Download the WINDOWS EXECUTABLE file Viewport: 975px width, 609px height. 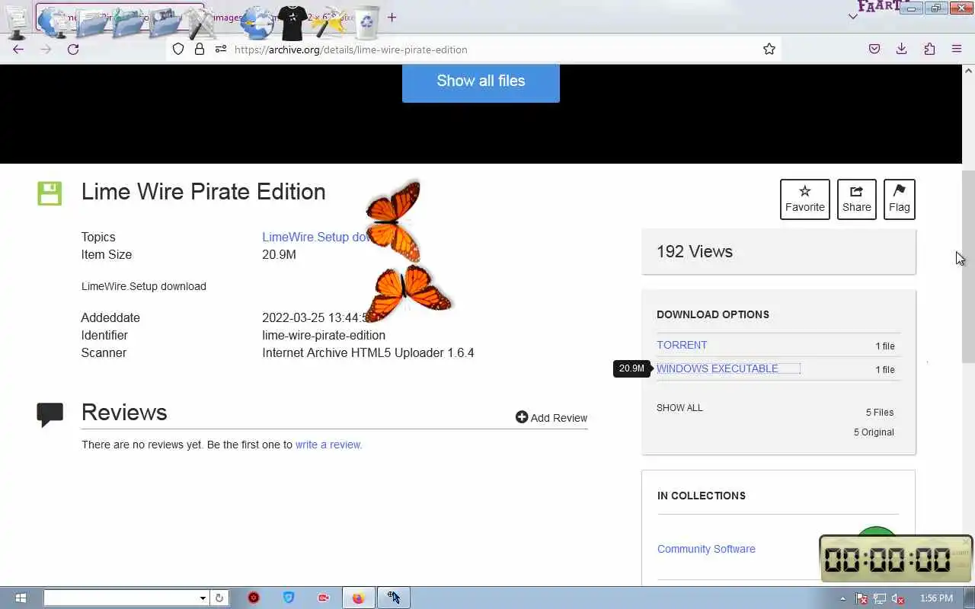pyautogui.click(x=718, y=368)
